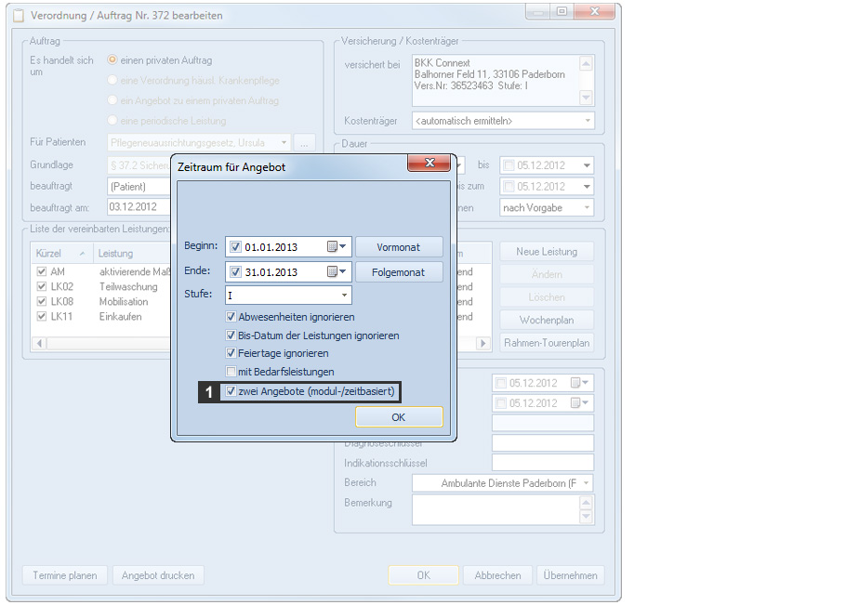Sort by the Kürzel column header
Screen dimensions: 846x605
(60, 254)
